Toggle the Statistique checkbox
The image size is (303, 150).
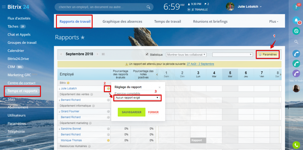(x=147, y=54)
